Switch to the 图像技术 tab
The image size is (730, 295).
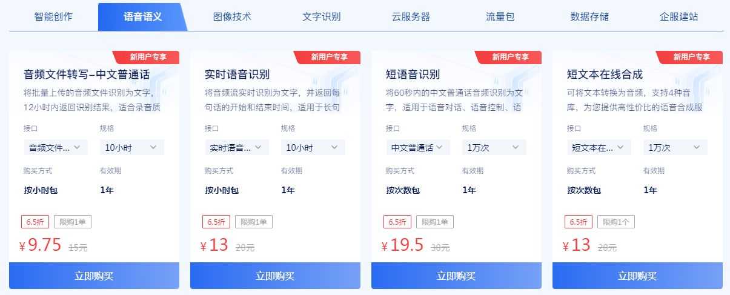click(232, 16)
